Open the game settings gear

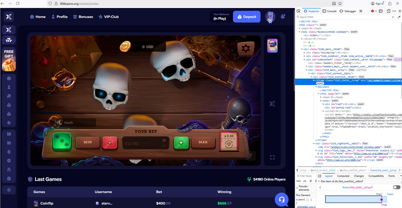[246, 48]
